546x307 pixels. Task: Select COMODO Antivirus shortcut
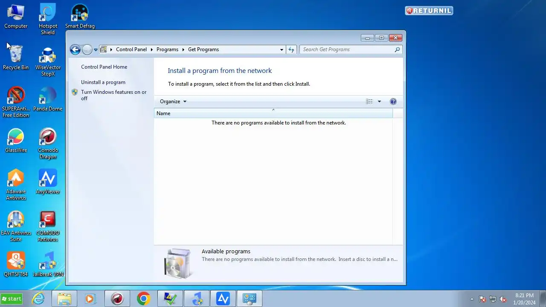(x=48, y=226)
